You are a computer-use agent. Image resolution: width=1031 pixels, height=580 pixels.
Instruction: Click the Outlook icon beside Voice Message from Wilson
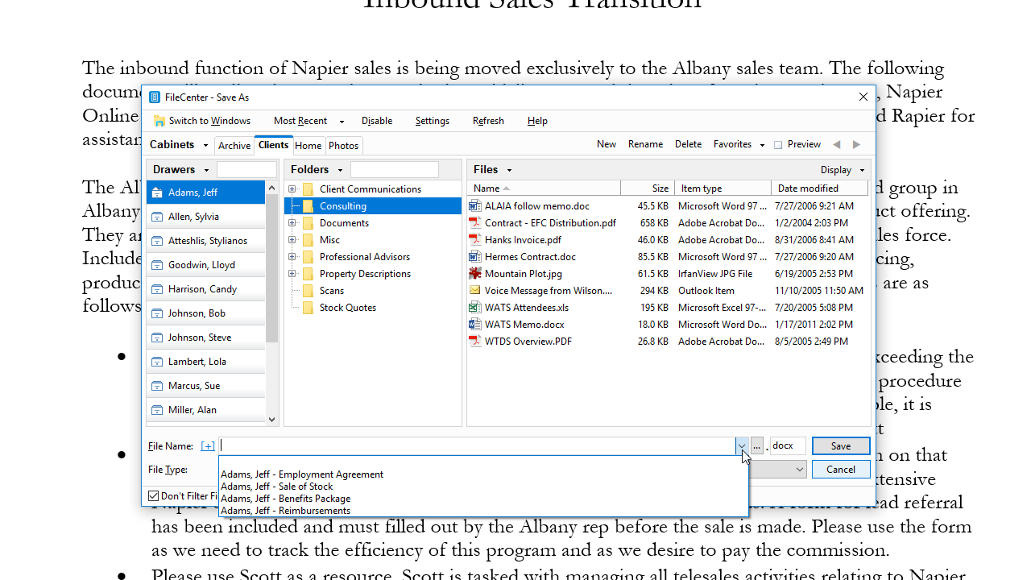(474, 291)
